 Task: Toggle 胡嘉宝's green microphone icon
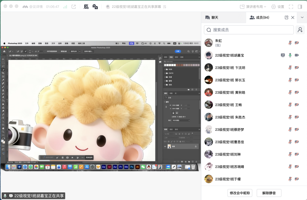click(x=290, y=55)
